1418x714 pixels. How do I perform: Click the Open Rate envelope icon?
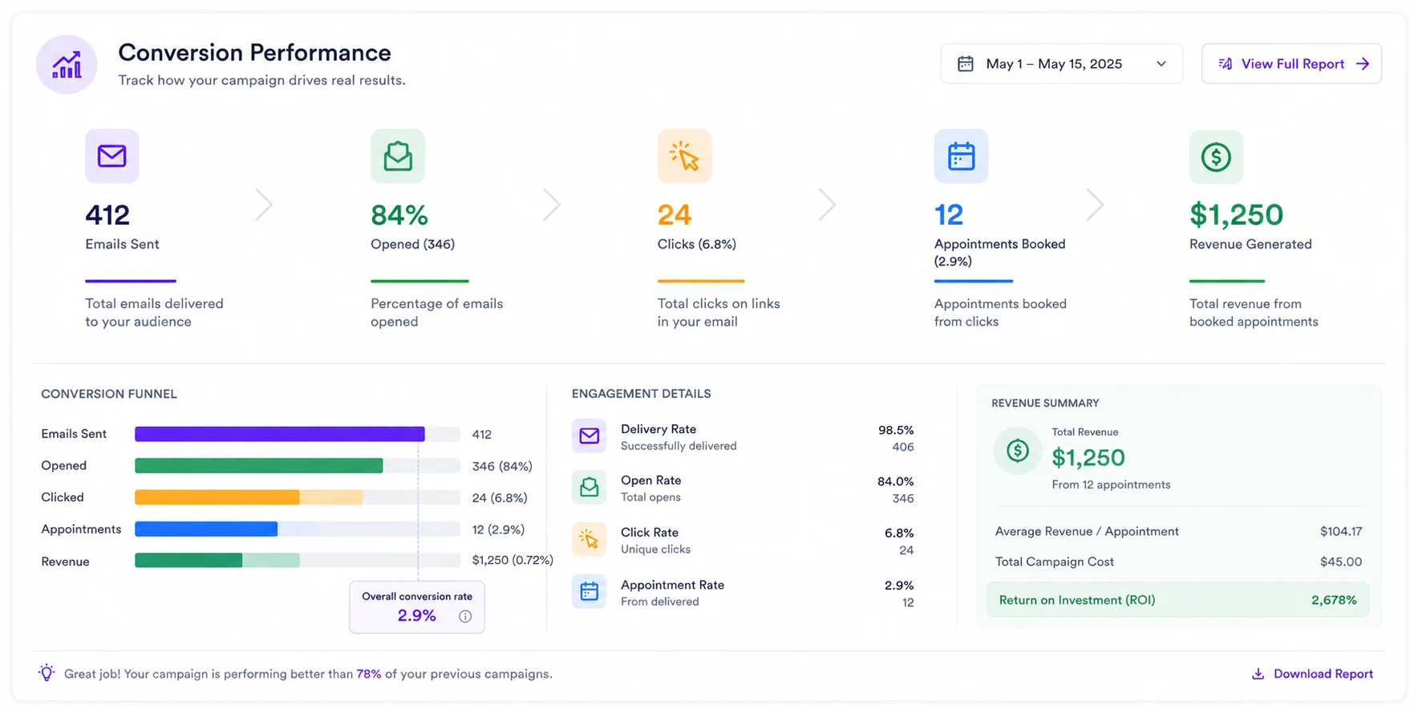[x=589, y=487]
